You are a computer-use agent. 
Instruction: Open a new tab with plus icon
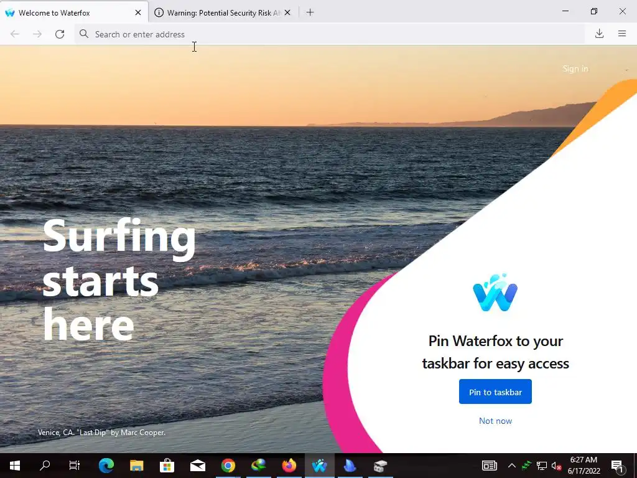click(x=310, y=12)
